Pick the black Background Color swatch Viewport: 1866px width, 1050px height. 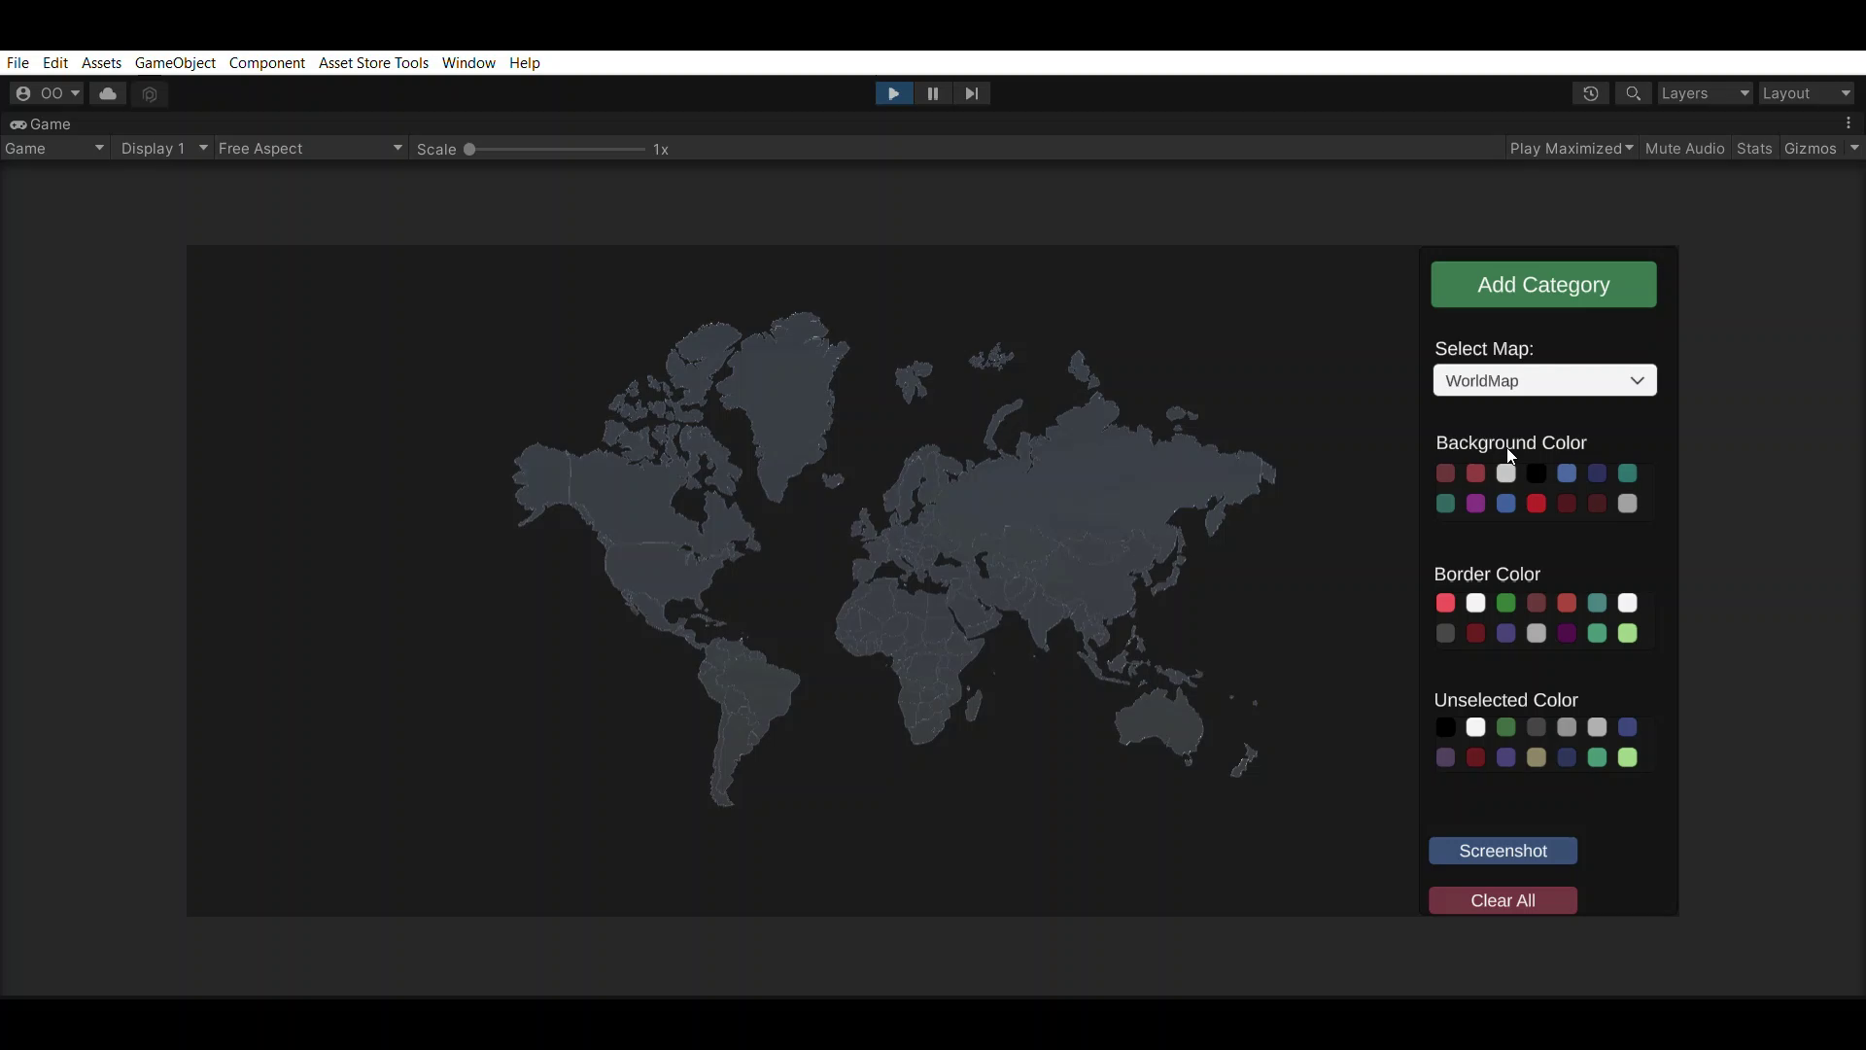pyautogui.click(x=1537, y=473)
